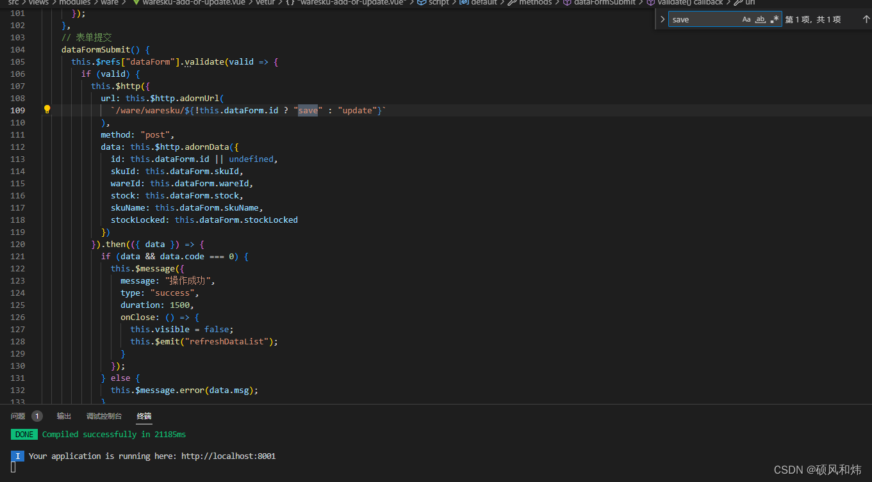Click the "methods" breadcrumb segment
This screenshot has width=872, height=482.
535,3
